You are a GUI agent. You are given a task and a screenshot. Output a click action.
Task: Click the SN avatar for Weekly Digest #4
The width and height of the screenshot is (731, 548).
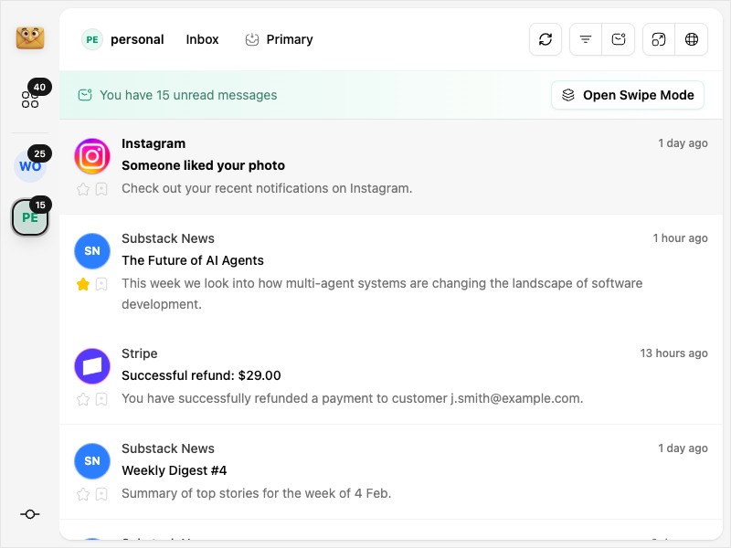[92, 461]
